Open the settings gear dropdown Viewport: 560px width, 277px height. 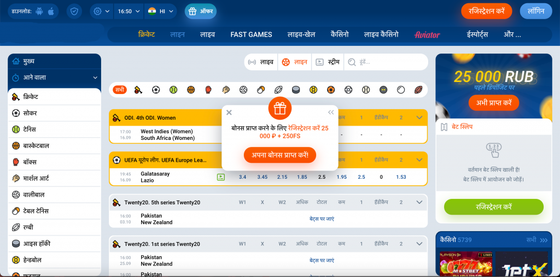101,11
